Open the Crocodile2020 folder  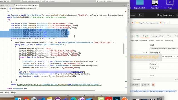[x=140, y=4]
